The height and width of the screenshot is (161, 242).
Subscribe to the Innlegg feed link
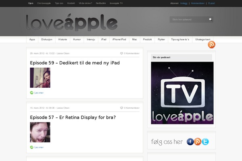coord(184,3)
